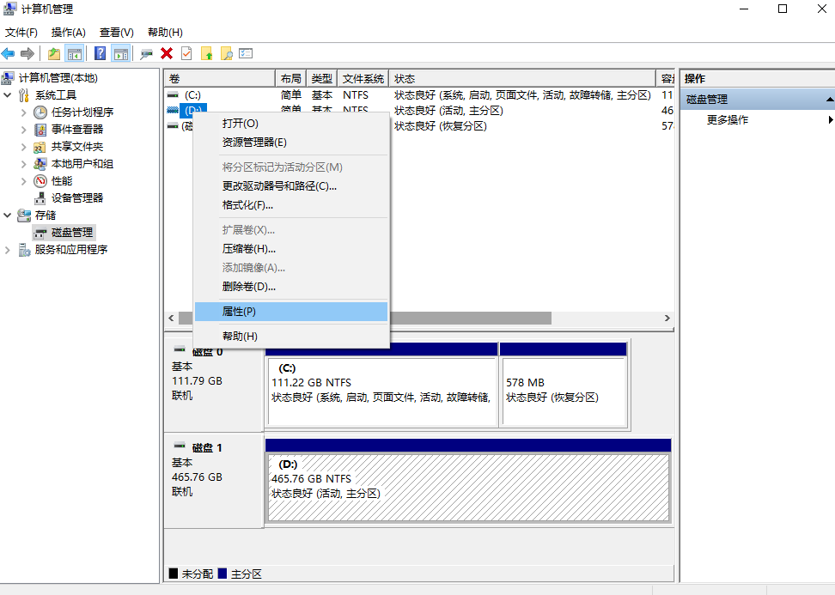Click the forward navigation arrow icon
The height and width of the screenshot is (595, 835).
click(27, 53)
